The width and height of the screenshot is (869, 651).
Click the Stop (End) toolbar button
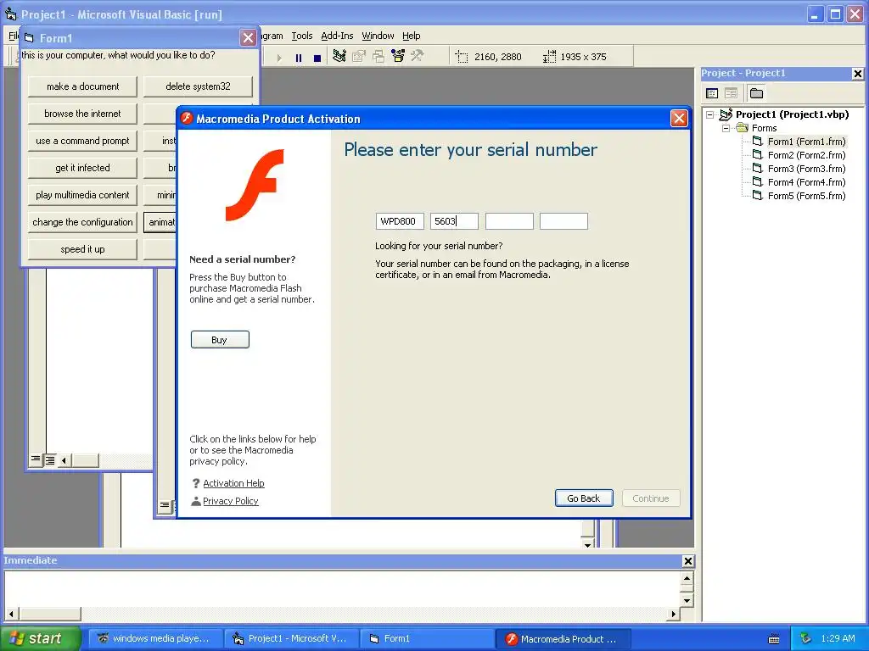[x=317, y=57]
